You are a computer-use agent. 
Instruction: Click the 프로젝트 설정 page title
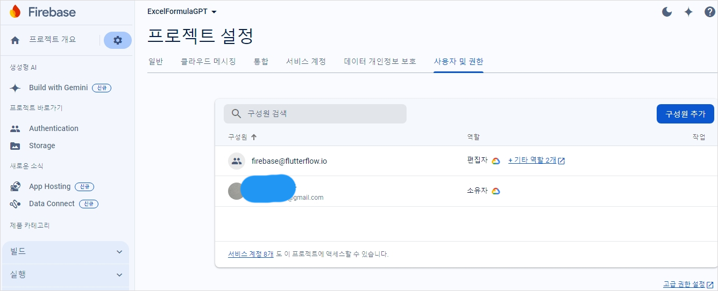pyautogui.click(x=200, y=36)
